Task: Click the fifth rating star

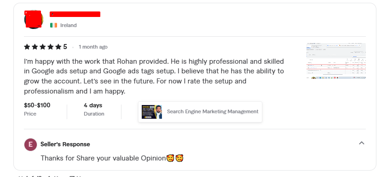Action: pos(58,47)
